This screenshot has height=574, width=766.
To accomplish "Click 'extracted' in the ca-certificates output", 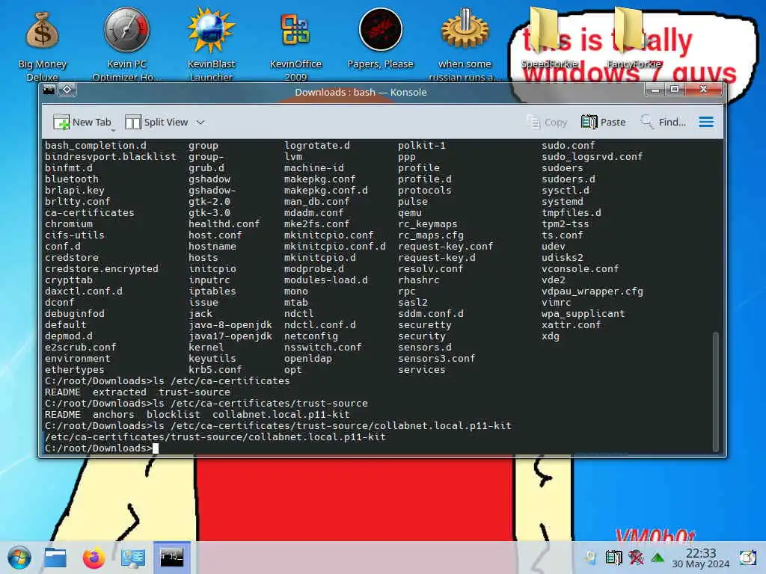I will pyautogui.click(x=119, y=392).
